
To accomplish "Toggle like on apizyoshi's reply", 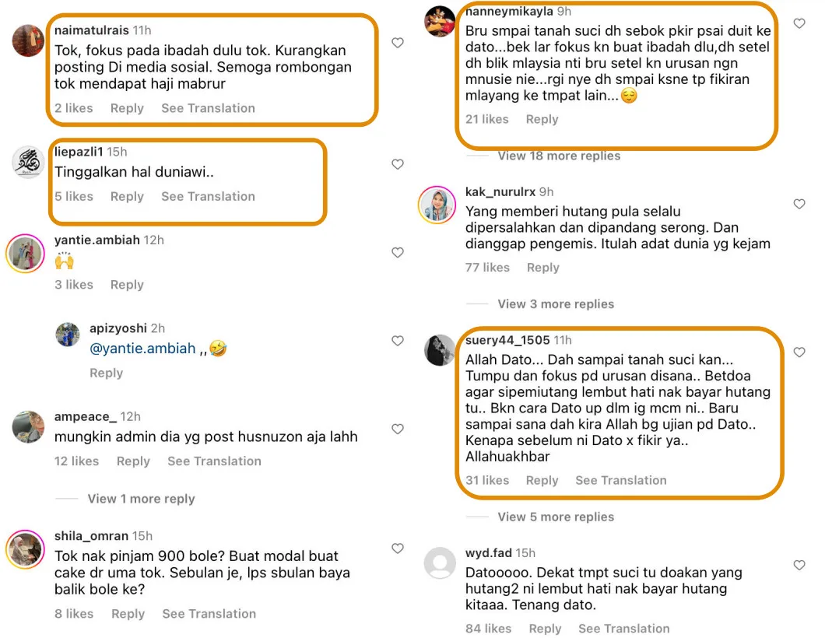I will click(398, 341).
